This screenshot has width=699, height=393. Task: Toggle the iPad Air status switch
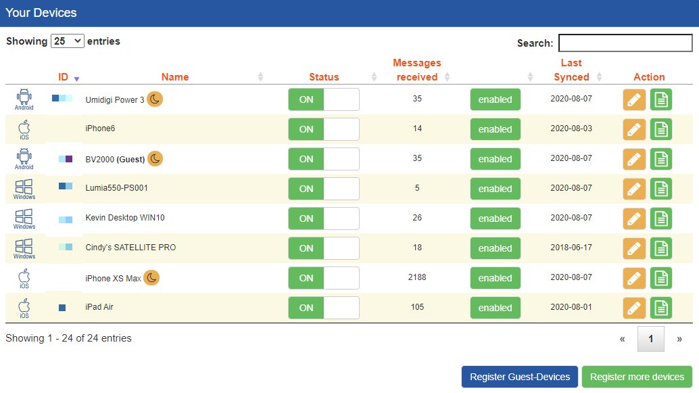323,308
